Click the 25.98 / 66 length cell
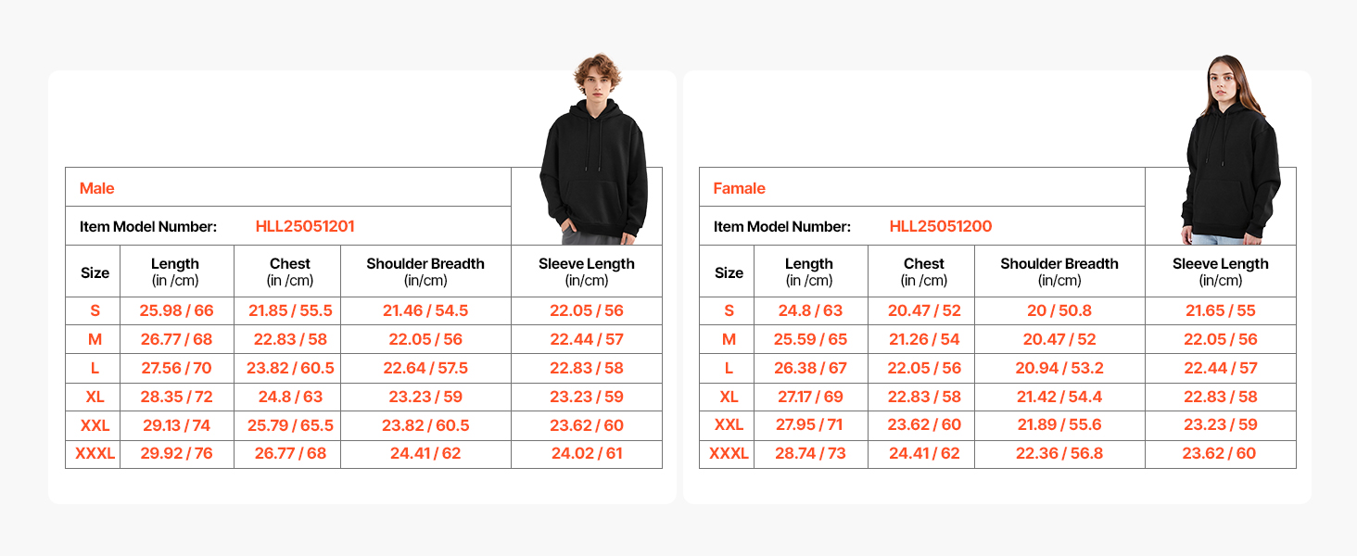This screenshot has width=1357, height=556. pos(176,310)
